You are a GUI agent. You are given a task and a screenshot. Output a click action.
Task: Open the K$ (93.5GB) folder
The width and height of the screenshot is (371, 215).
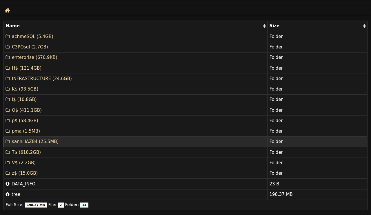(25, 89)
